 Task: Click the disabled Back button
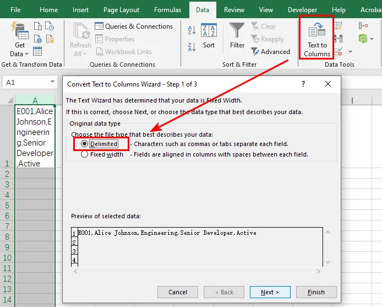point(224,292)
